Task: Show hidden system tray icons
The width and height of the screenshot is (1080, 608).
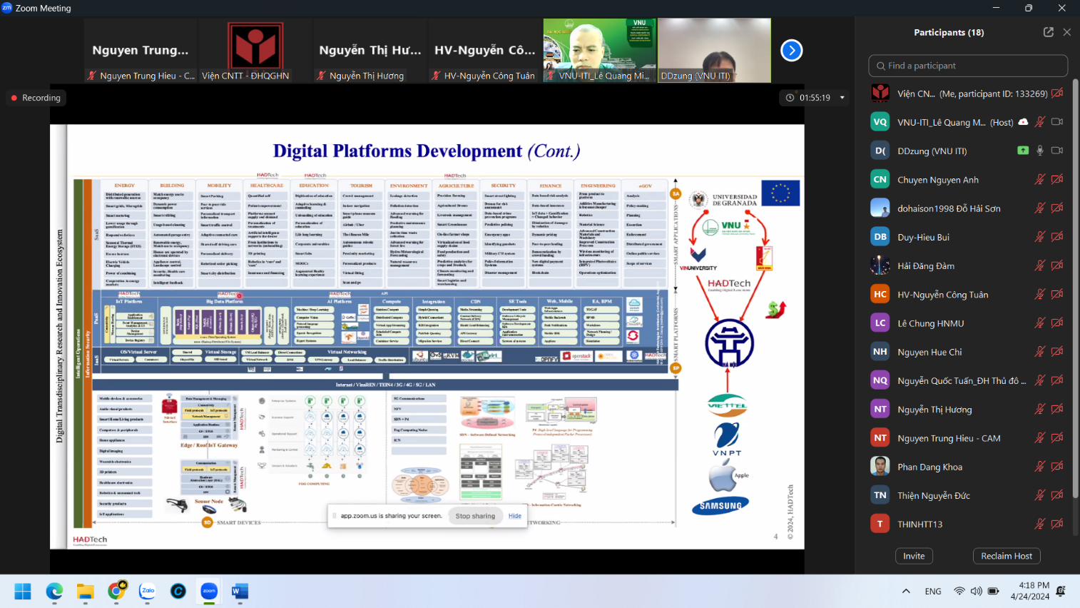Action: 906,591
